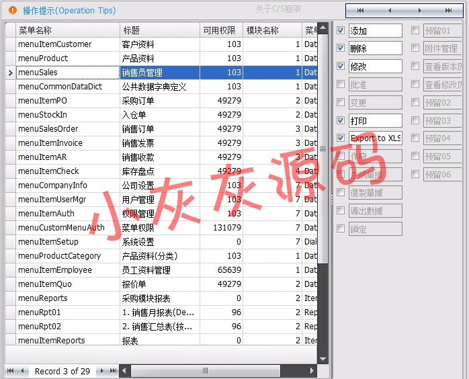Click the horizontal scrollbar left arrow
Image resolution: width=469 pixels, height=379 pixels.
(x=124, y=371)
